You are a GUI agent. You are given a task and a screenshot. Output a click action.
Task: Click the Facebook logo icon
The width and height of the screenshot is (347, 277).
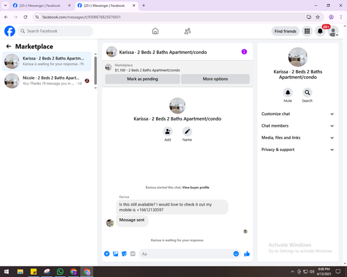[x=10, y=31]
